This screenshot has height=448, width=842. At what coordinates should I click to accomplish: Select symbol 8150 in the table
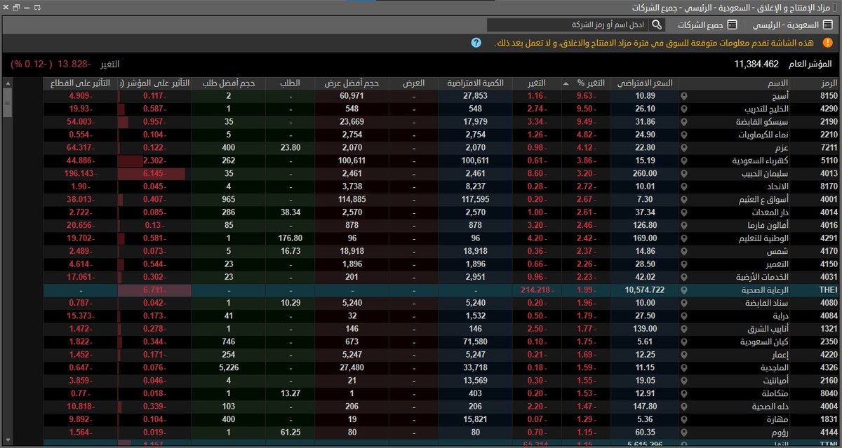coord(827,95)
